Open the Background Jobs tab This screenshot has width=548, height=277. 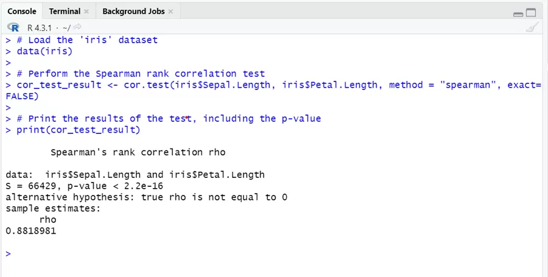(x=133, y=12)
